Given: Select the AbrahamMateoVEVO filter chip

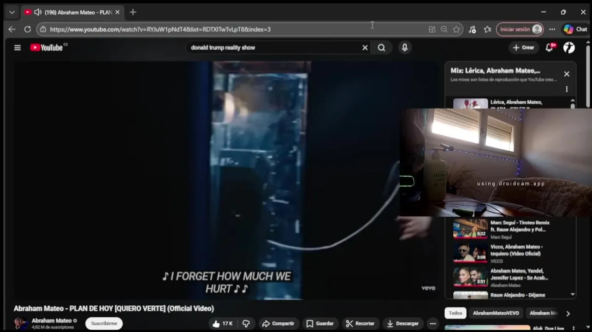Looking at the screenshot, I should [496, 313].
